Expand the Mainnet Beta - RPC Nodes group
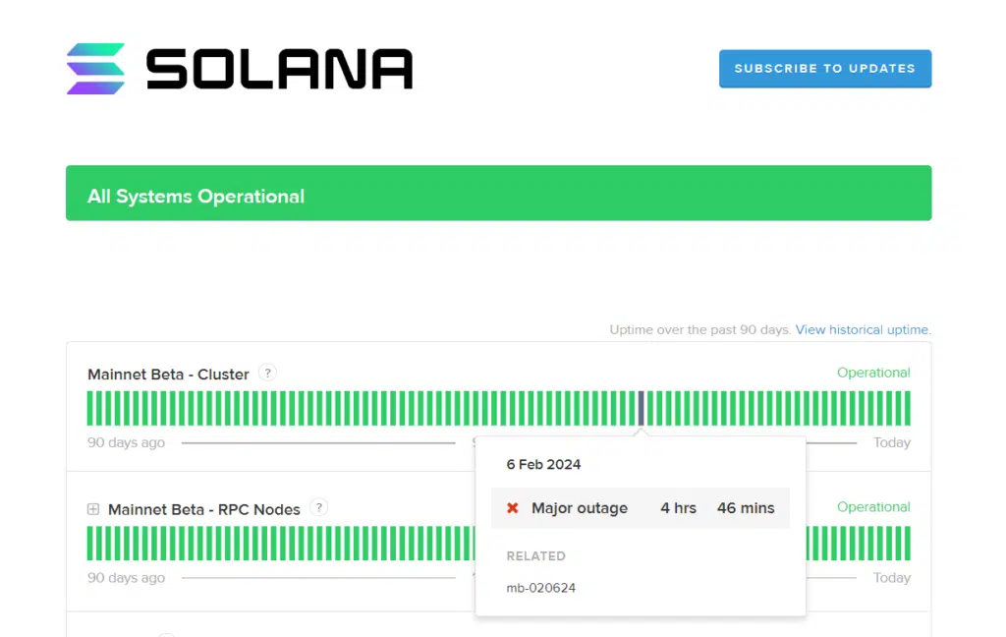The height and width of the screenshot is (637, 1006). pyautogui.click(x=93, y=509)
